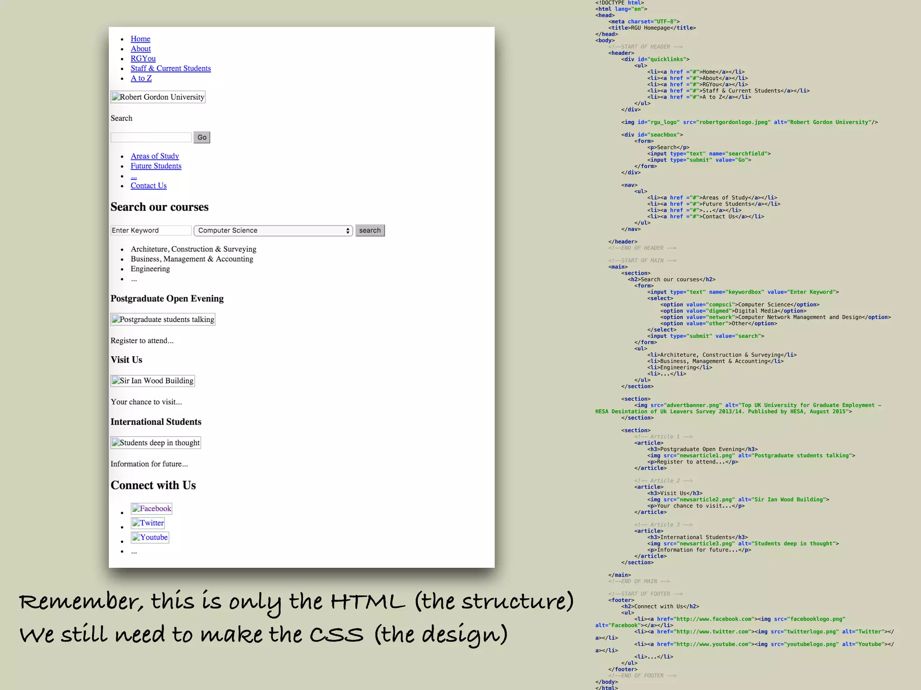Open the RGYou link

(143, 59)
